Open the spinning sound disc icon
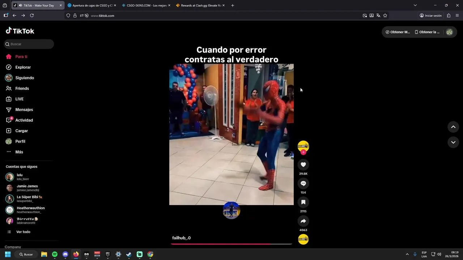The image size is (463, 260). point(303,239)
